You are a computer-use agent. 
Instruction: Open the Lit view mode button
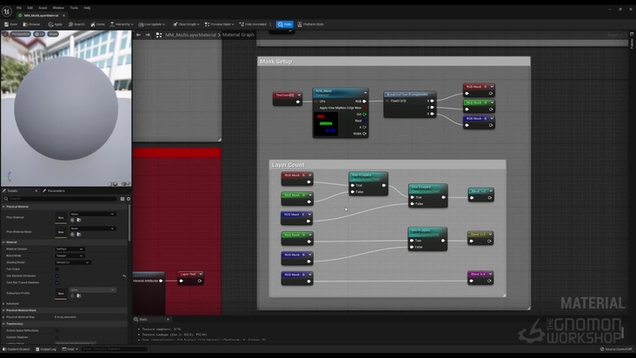[39, 34]
